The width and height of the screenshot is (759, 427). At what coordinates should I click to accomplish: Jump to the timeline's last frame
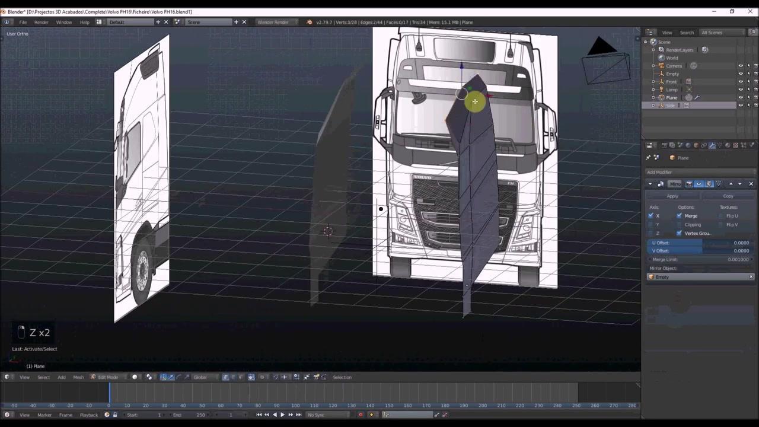pyautogui.click(x=299, y=415)
